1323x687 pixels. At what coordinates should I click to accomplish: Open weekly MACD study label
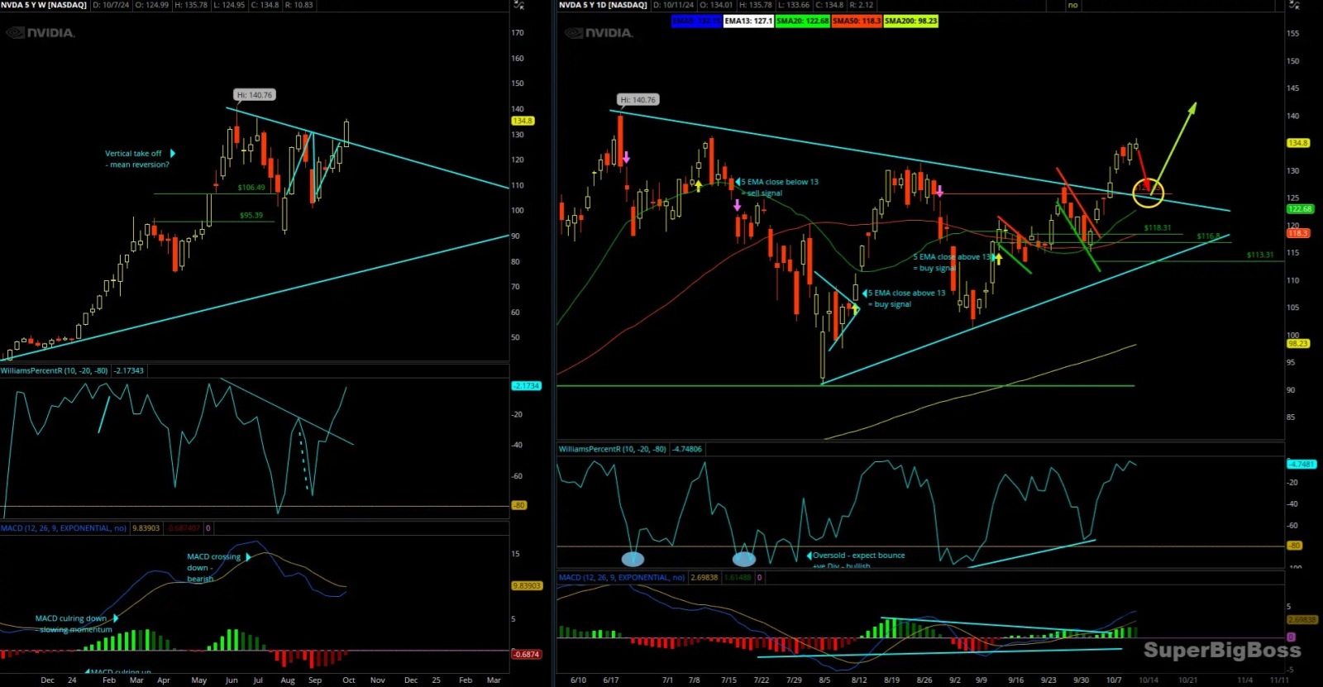click(64, 527)
